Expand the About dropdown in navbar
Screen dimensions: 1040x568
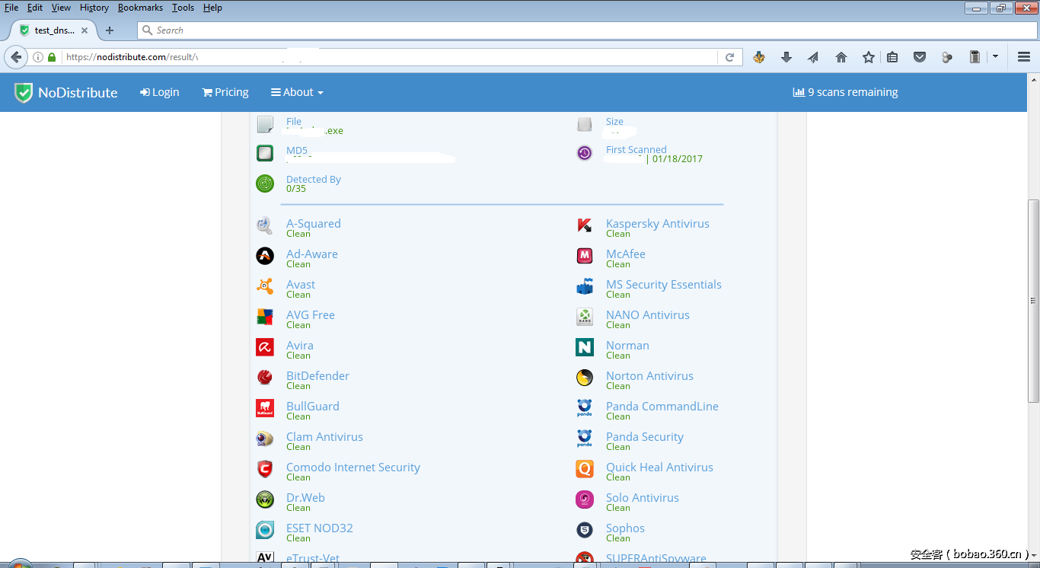coord(297,92)
